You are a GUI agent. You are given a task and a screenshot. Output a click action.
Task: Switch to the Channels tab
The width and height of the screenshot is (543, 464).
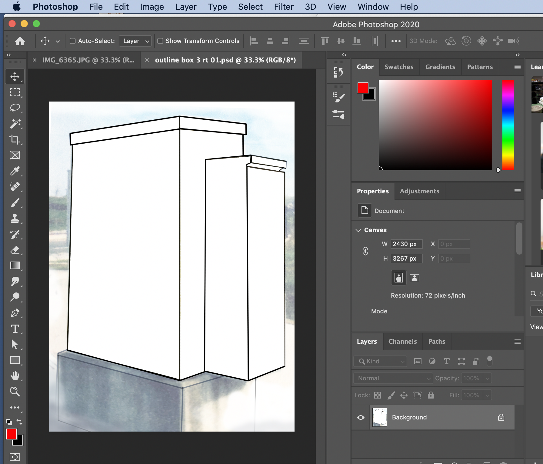click(402, 342)
